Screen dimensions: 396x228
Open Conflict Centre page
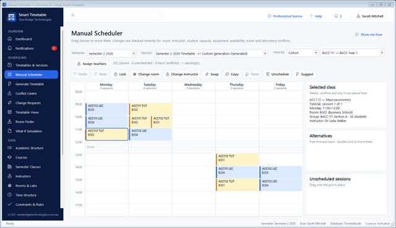31,94
